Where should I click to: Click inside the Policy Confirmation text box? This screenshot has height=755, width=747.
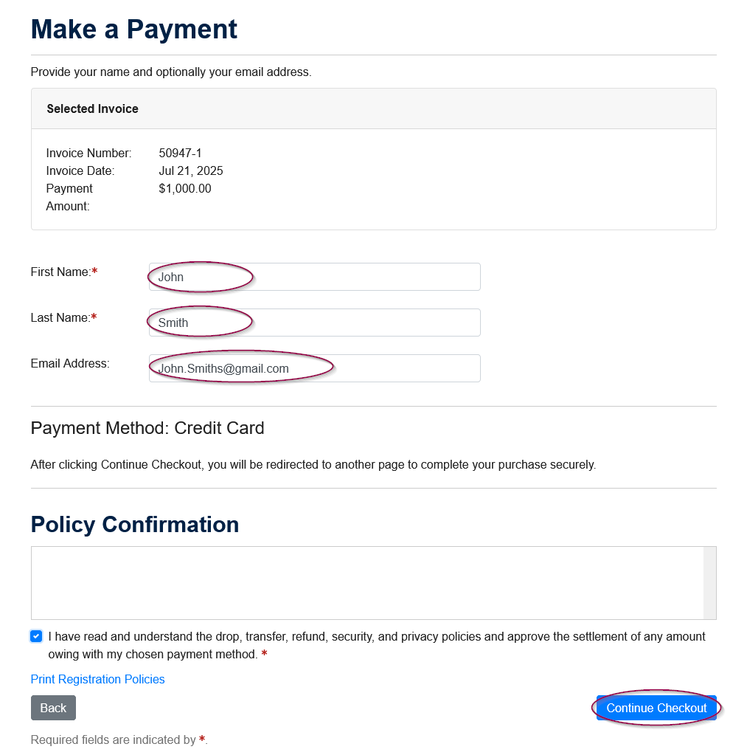pyautogui.click(x=367, y=583)
